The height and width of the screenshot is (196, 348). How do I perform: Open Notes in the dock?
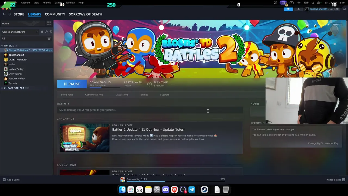(x=148, y=190)
